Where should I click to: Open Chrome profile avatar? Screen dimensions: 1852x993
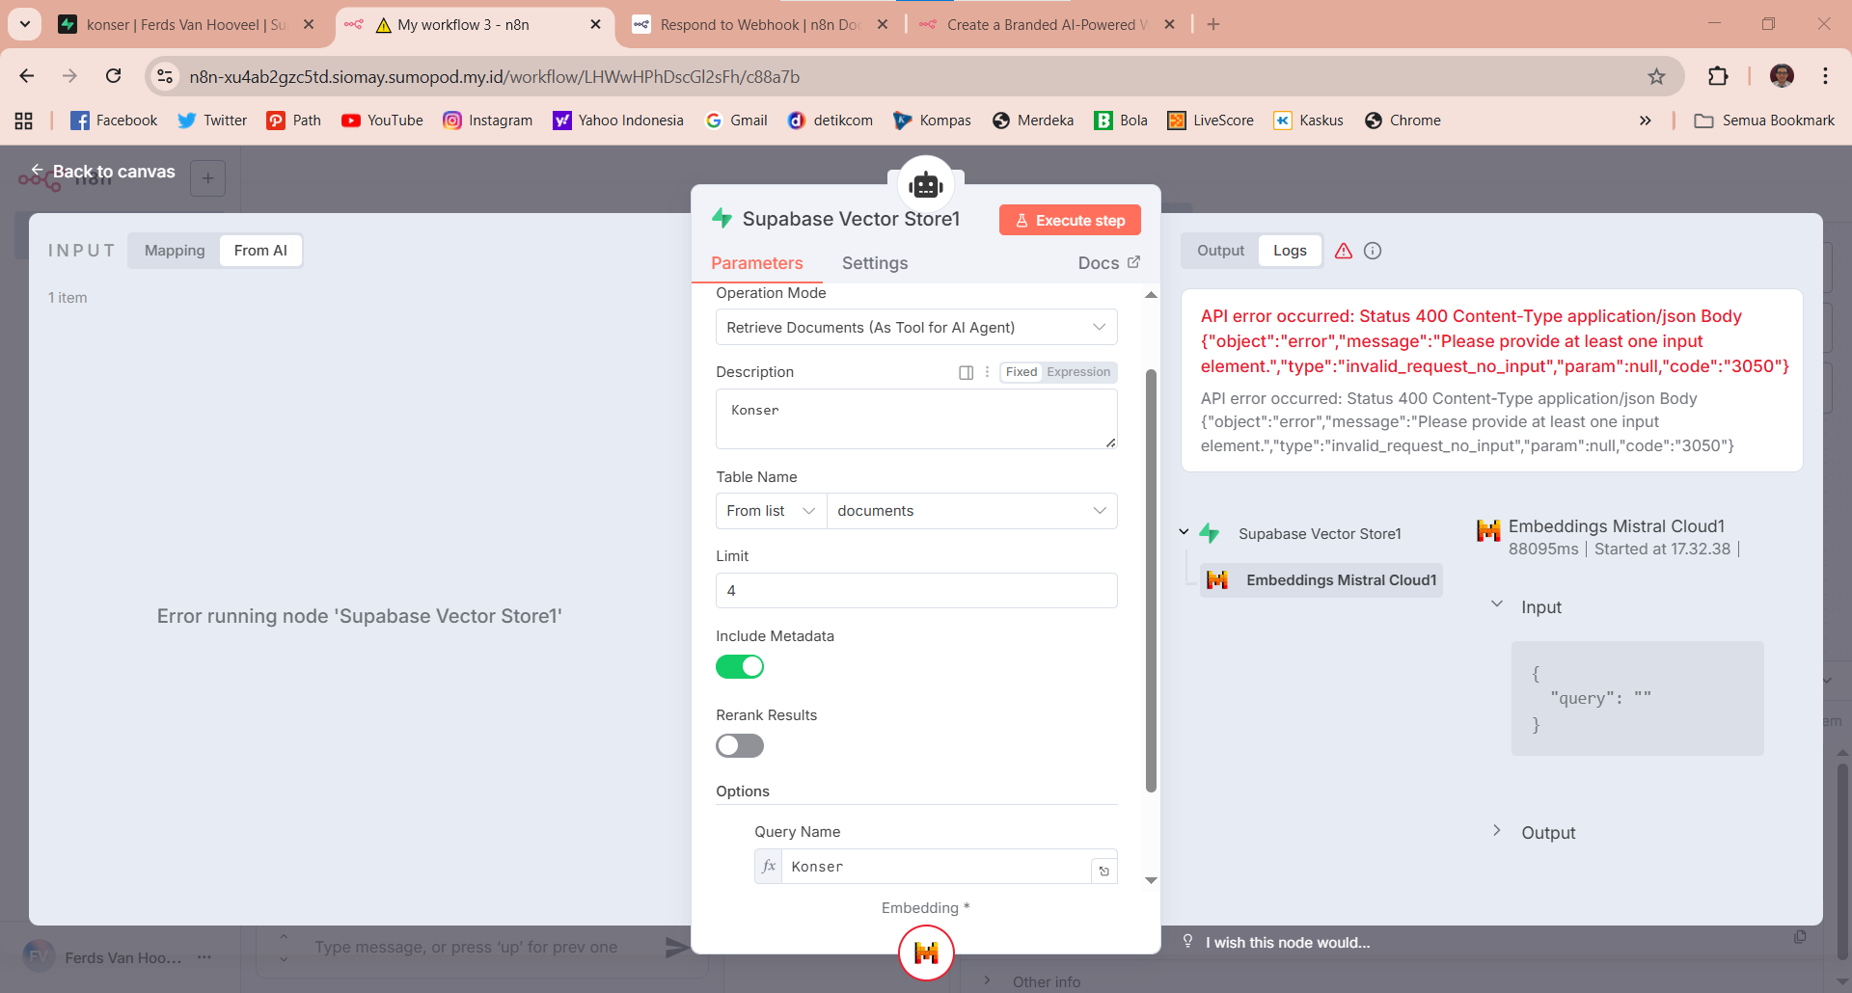click(x=1782, y=76)
